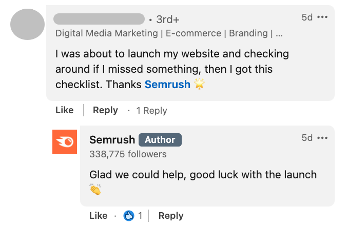Click the blue Semrush mention link
347x227 pixels.
tap(167, 84)
